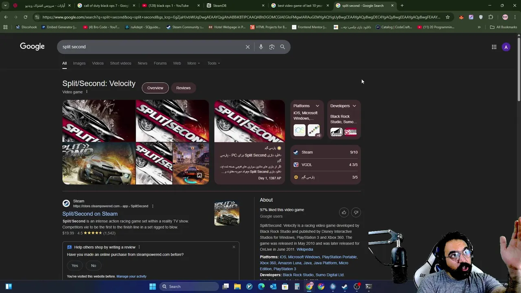This screenshot has width=521, height=293.
Task: Open Task View from taskbar
Action: [225, 286]
